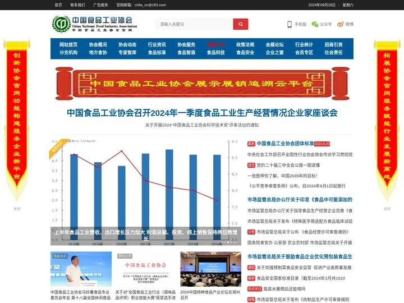The height and width of the screenshot is (303, 404).
Task: Open thumbnail of speaker at podium
Action: pyautogui.click(x=81, y=269)
